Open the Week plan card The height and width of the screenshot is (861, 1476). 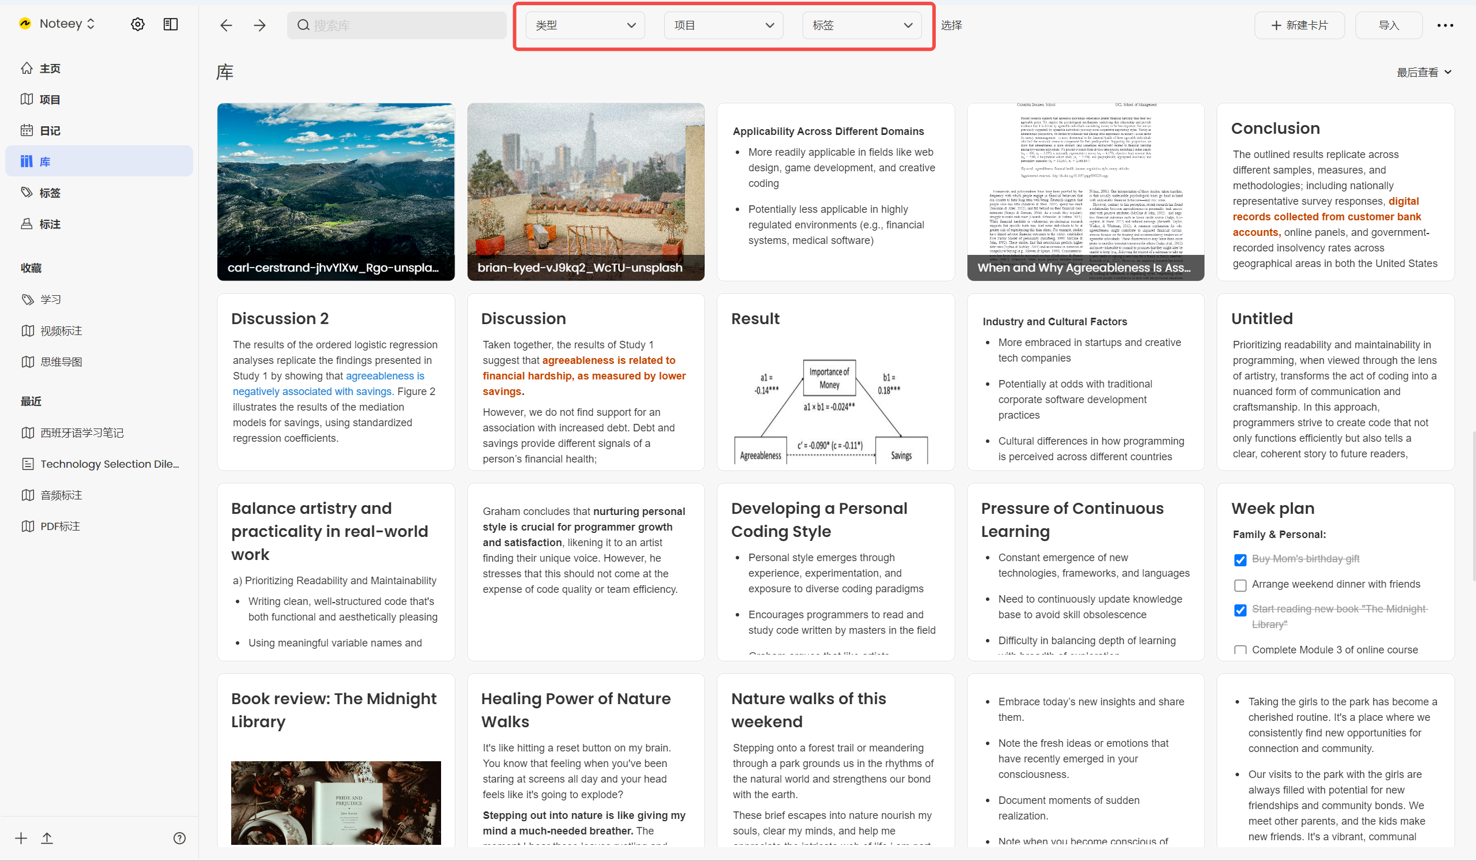(x=1335, y=572)
